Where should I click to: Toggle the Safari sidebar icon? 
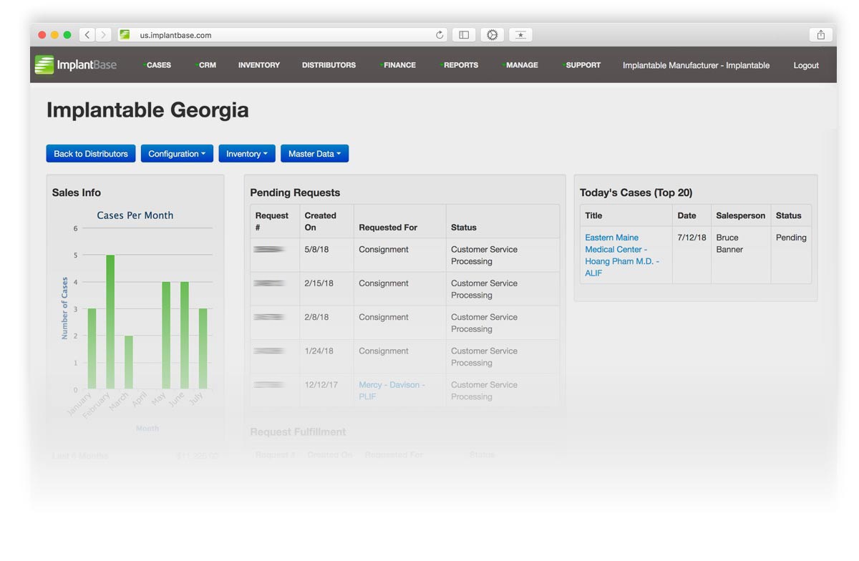(464, 34)
